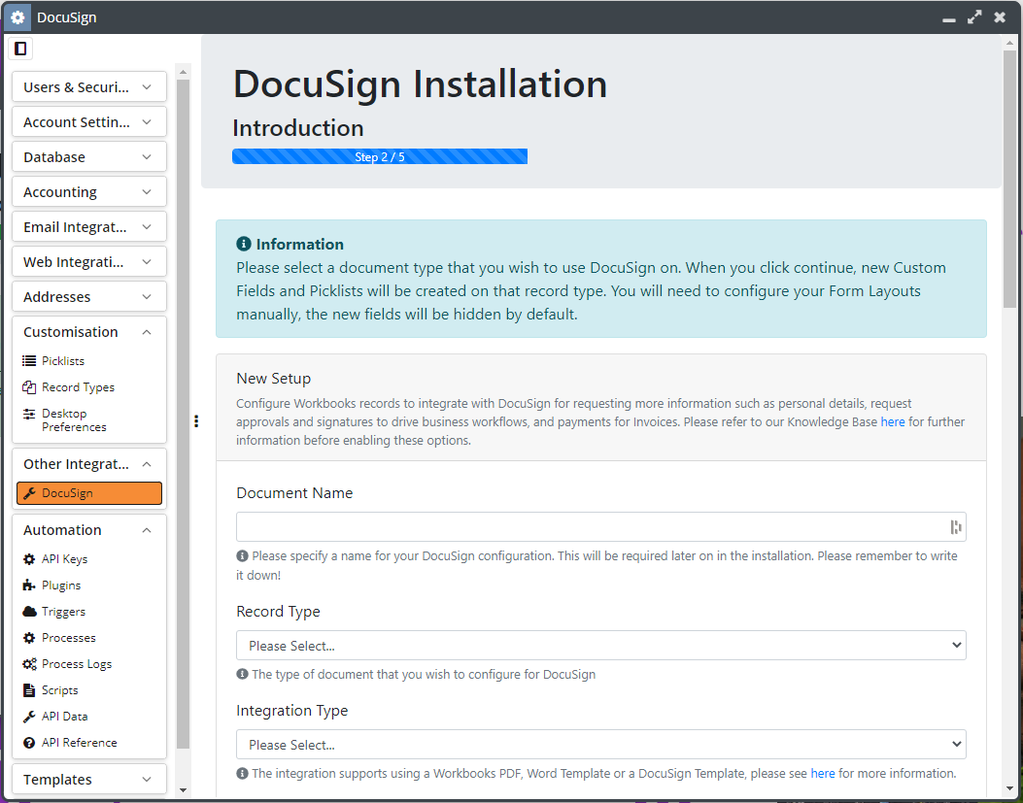Click the Picklists list icon

click(29, 361)
